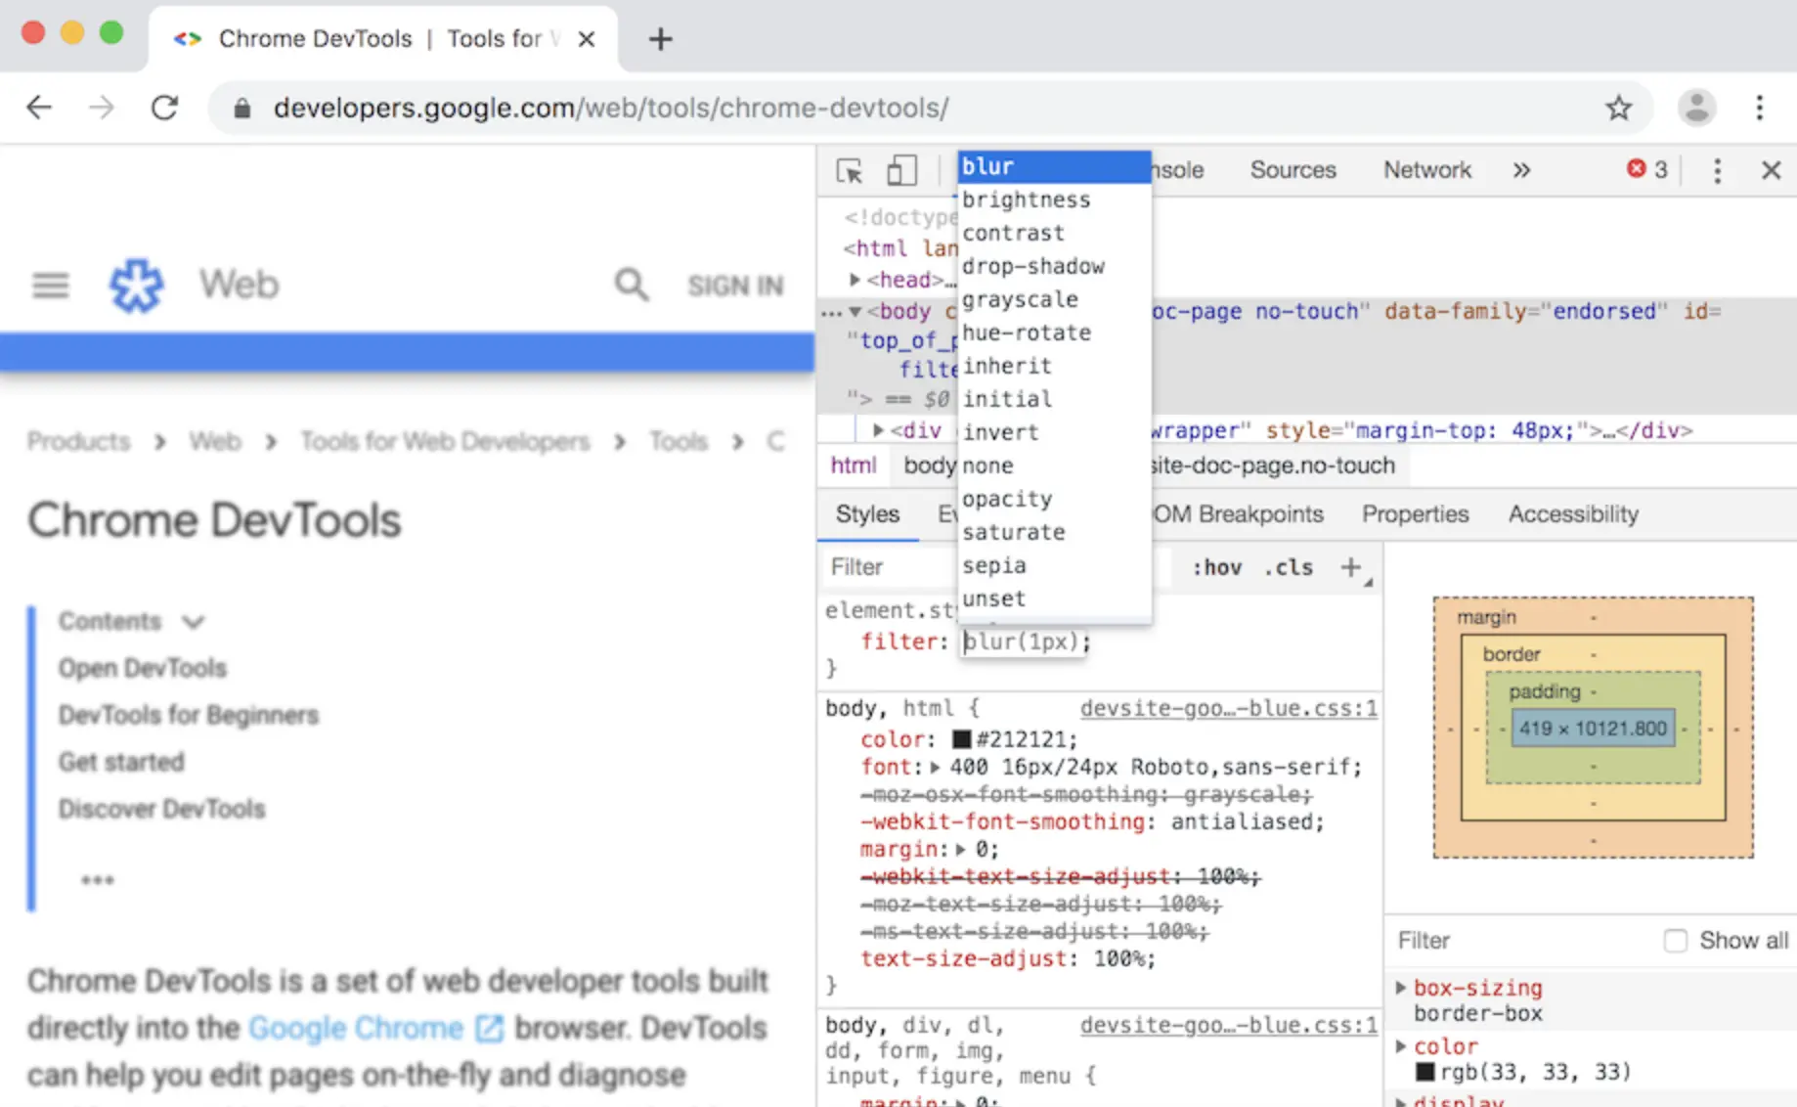Bookmark this page with the star icon
Image resolution: width=1797 pixels, height=1107 pixels.
tap(1619, 108)
